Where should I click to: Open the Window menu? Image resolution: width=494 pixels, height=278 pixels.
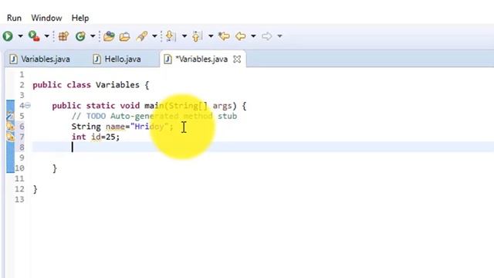click(46, 18)
